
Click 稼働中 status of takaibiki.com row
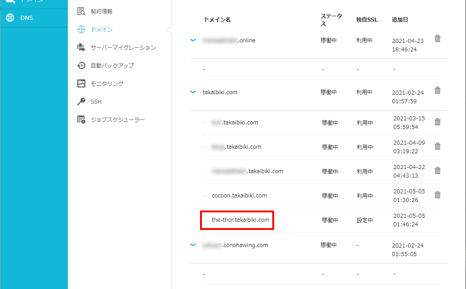[329, 92]
